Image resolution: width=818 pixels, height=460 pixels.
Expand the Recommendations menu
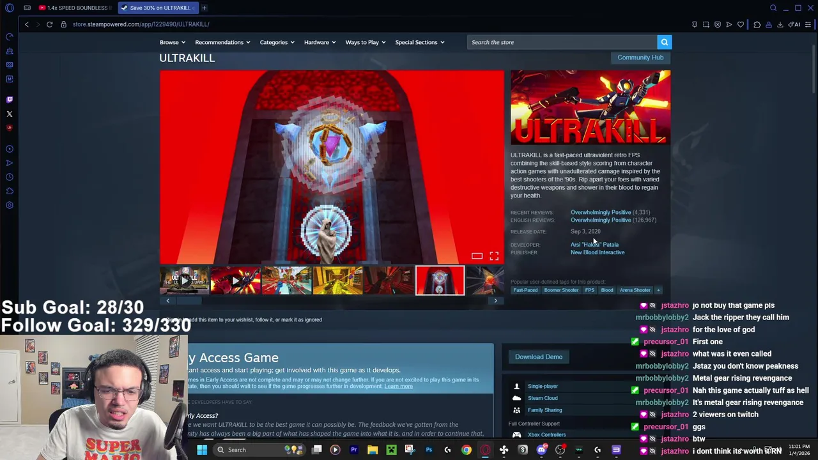223,42
